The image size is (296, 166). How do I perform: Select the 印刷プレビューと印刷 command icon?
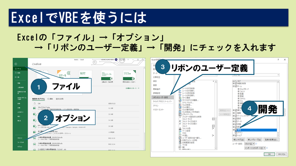[x=180, y=140]
